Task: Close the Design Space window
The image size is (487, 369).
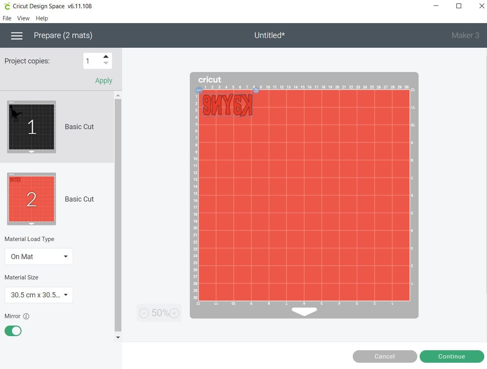Action: [482, 6]
